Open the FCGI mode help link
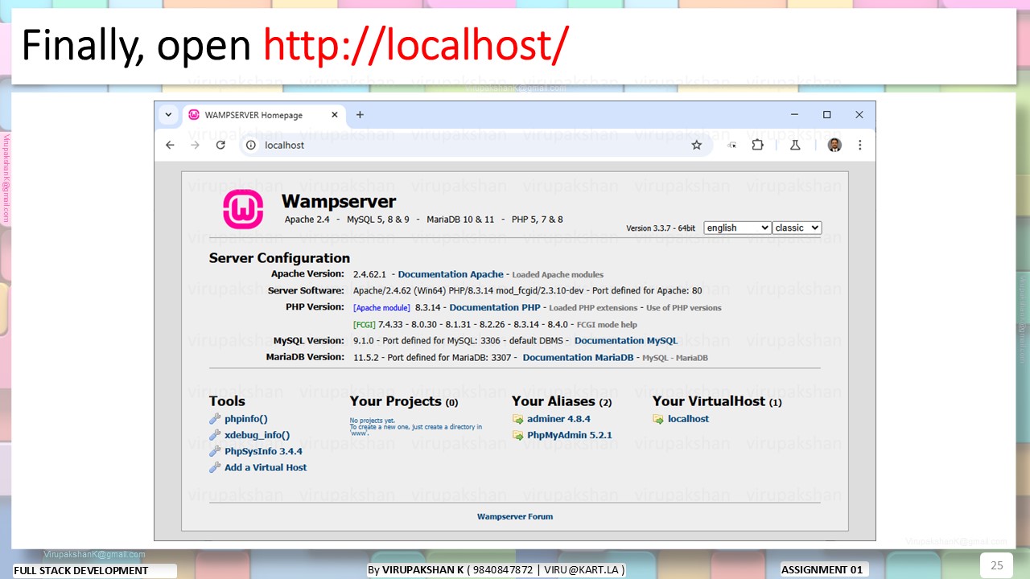Viewport: 1030px width, 579px height. 607,325
